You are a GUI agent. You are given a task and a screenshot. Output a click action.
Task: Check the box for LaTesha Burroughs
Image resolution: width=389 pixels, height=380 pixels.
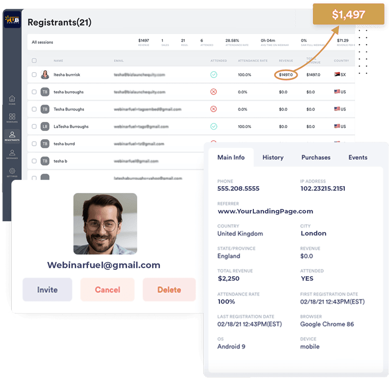coord(34,127)
